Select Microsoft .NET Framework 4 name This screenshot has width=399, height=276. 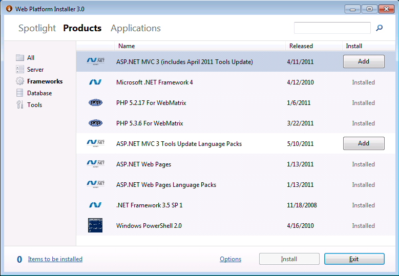[155, 82]
